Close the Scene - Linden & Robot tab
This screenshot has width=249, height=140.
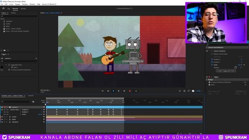tap(61, 13)
